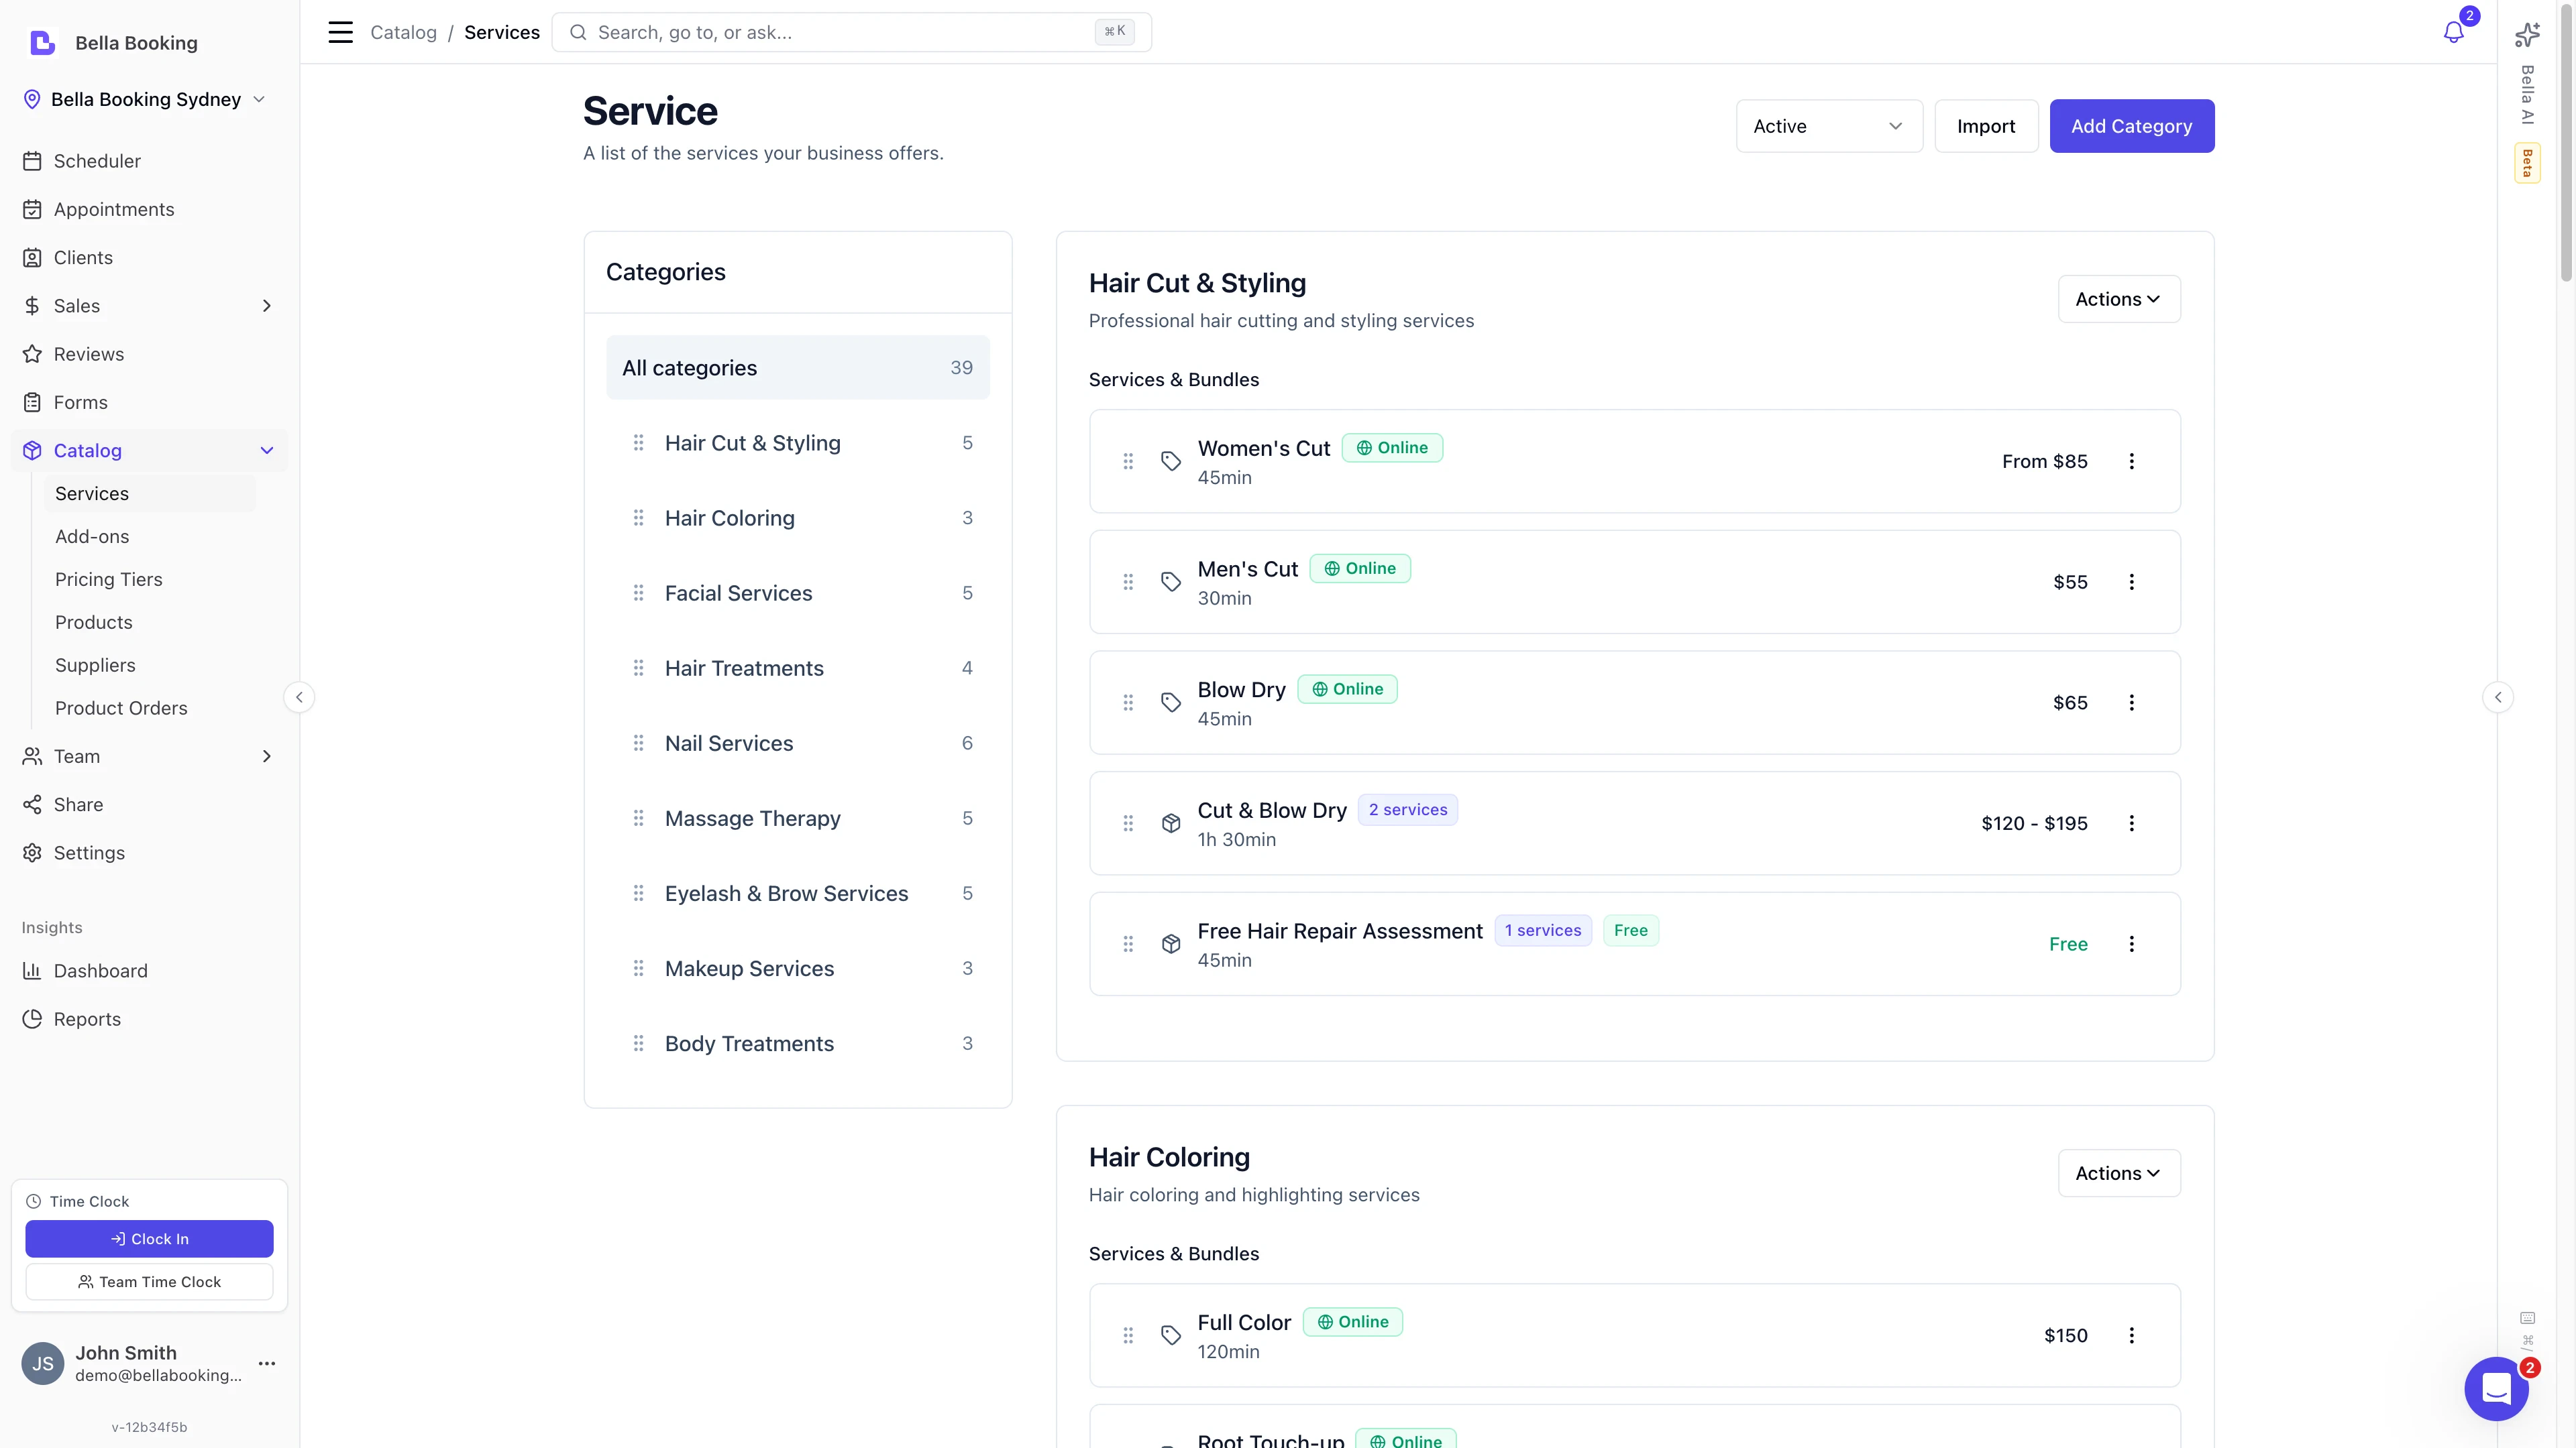Image resolution: width=2576 pixels, height=1448 pixels.
Task: Click the Share icon in sidebar
Action: (31, 804)
